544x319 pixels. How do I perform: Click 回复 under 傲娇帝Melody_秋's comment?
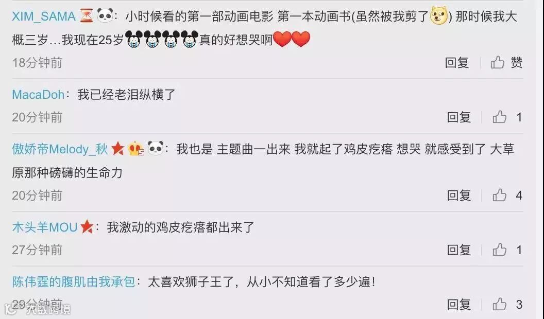(458, 196)
